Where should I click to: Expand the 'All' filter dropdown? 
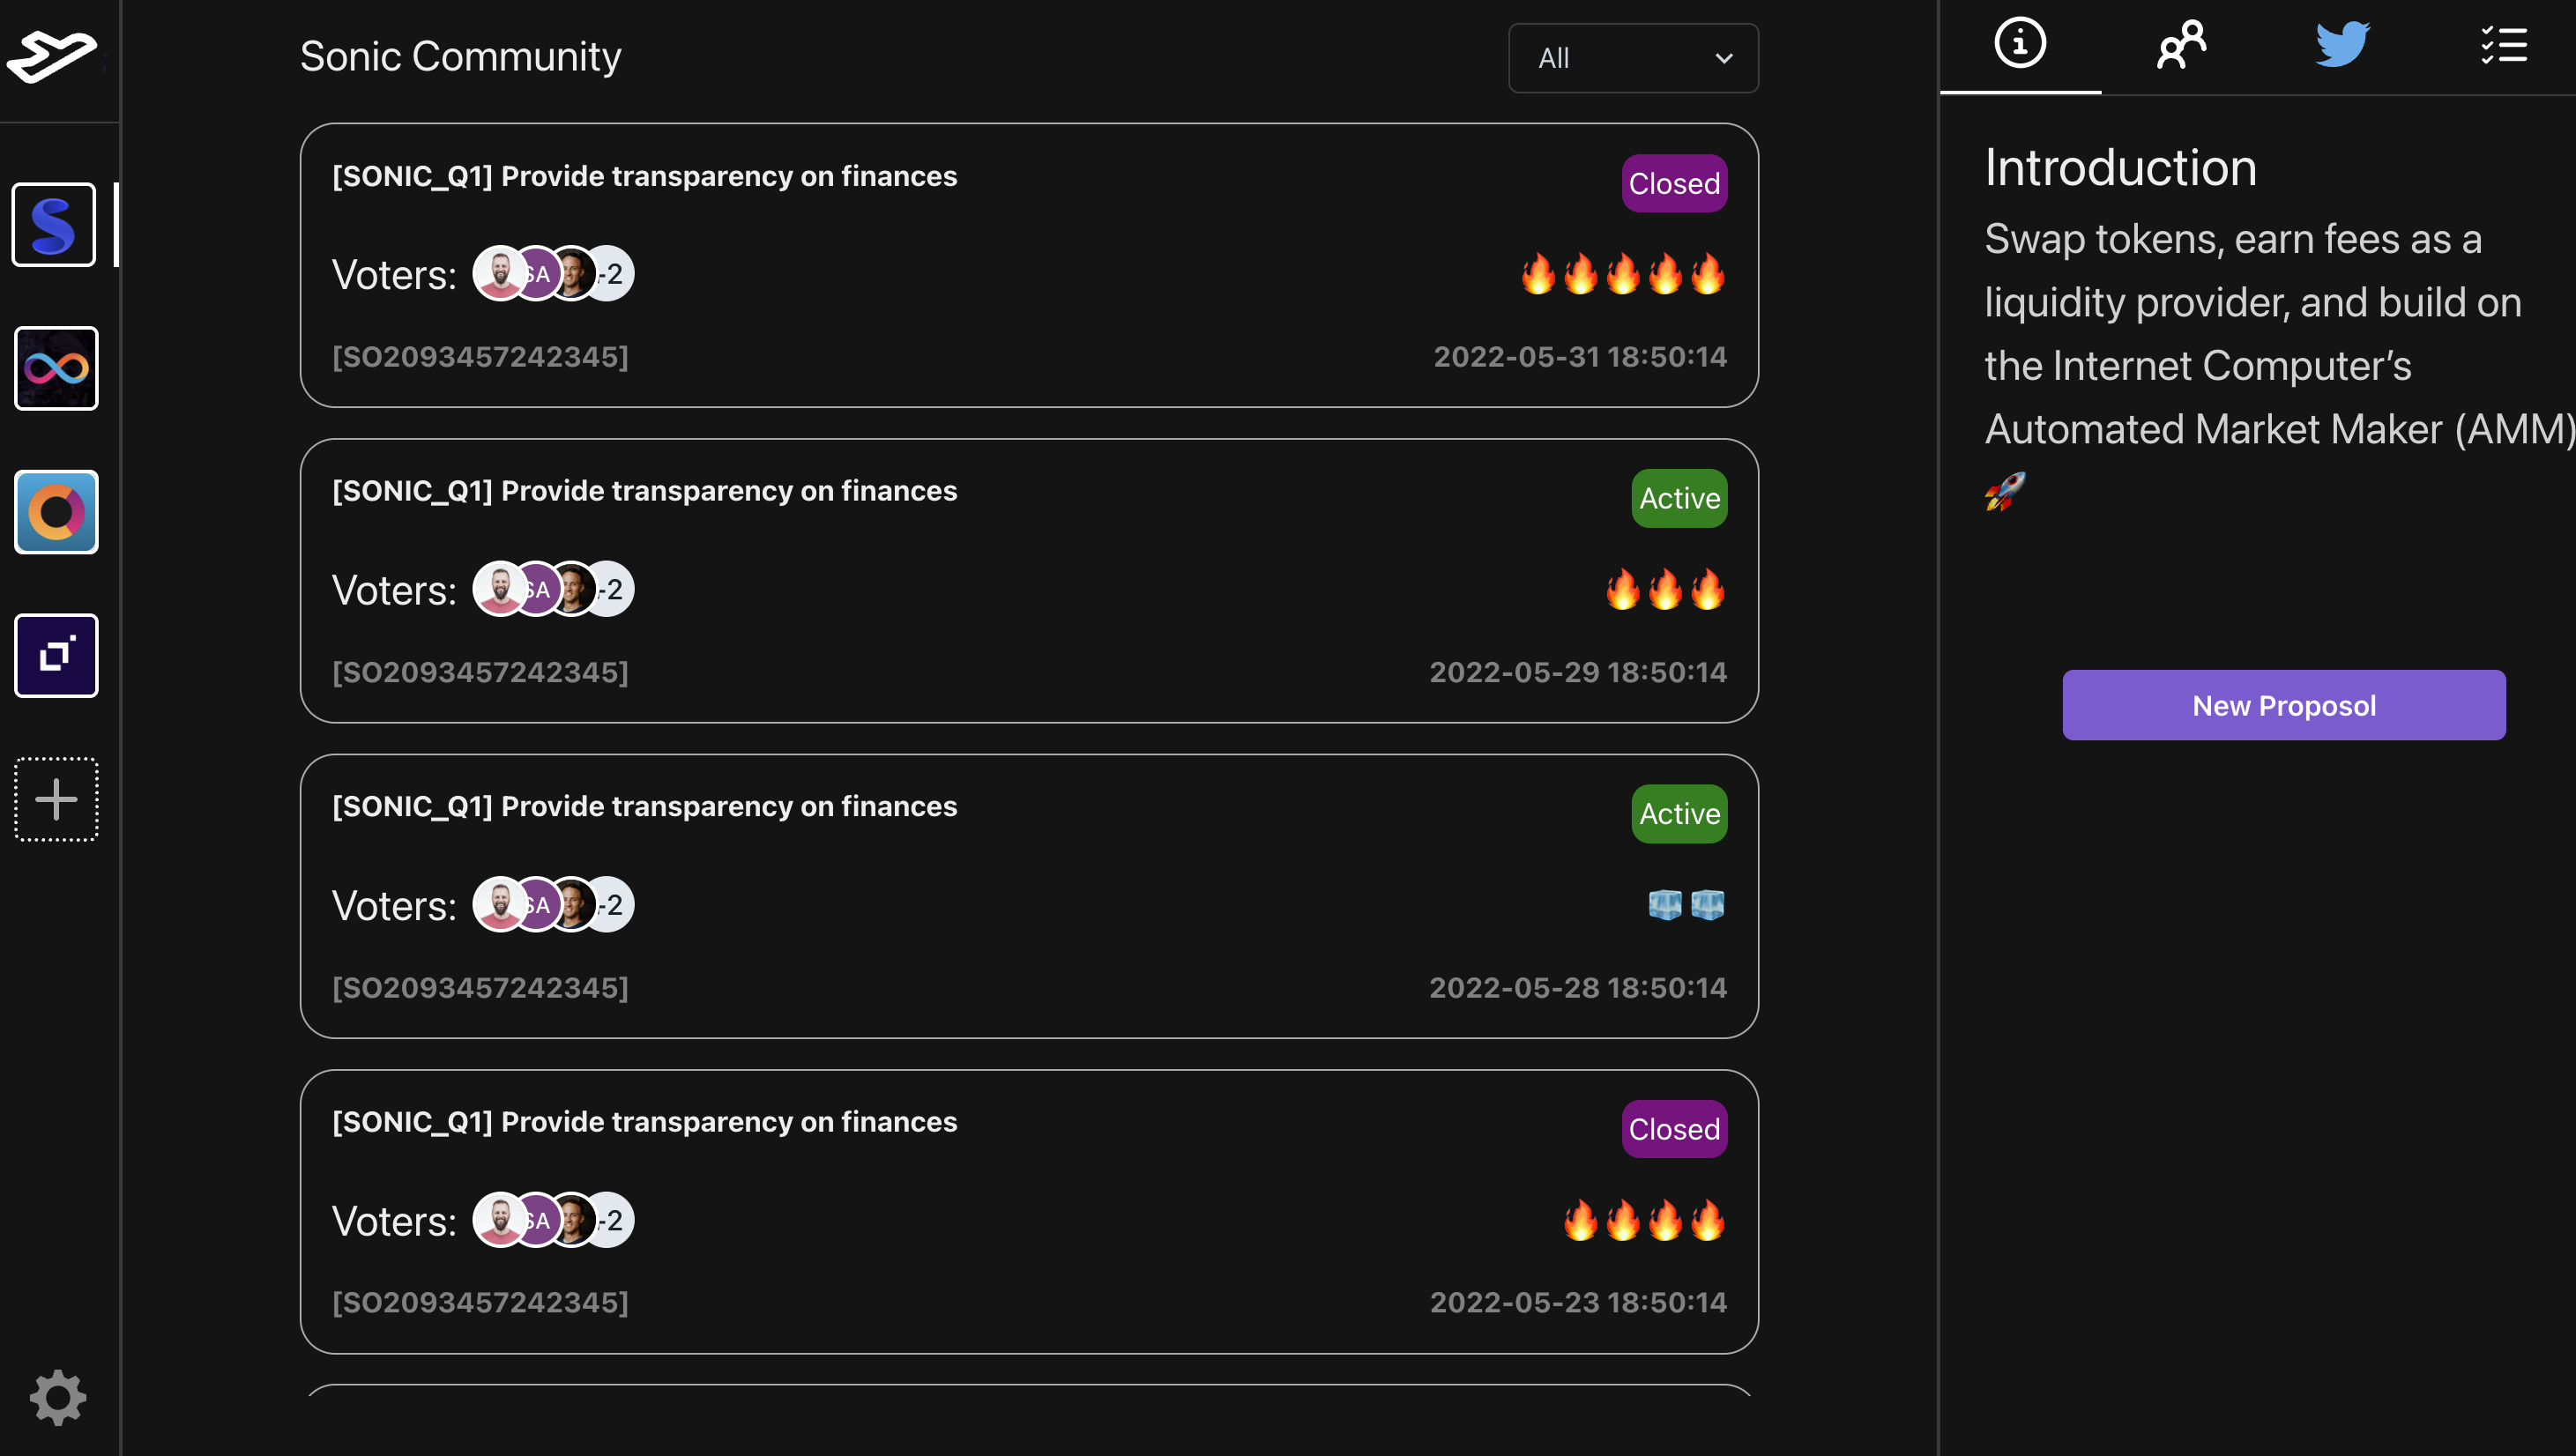(x=1633, y=58)
